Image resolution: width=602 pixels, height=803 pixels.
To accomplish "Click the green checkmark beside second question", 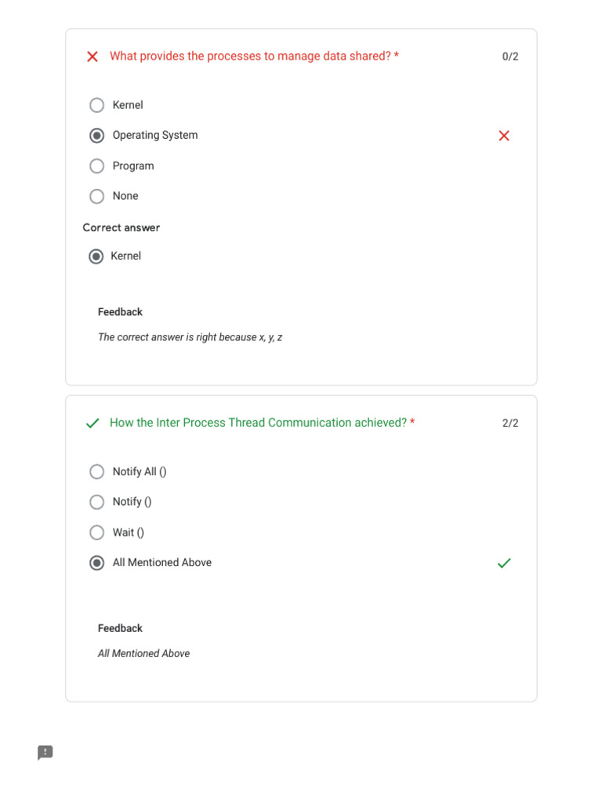I will pos(92,423).
